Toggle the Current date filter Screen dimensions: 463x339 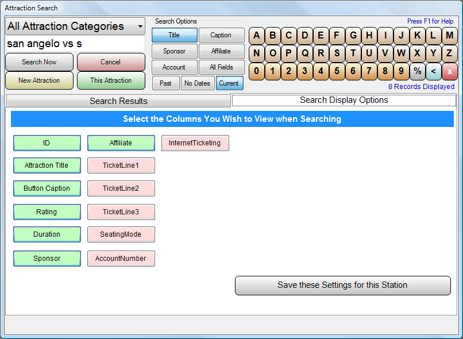click(229, 83)
